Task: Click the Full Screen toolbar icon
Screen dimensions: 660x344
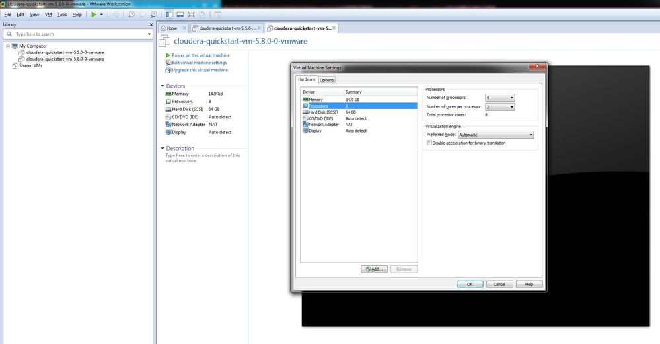Action: [x=191, y=15]
